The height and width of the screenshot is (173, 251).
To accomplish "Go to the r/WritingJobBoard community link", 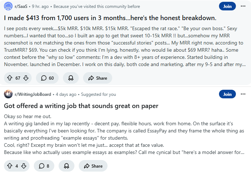I will (x=33, y=94).
